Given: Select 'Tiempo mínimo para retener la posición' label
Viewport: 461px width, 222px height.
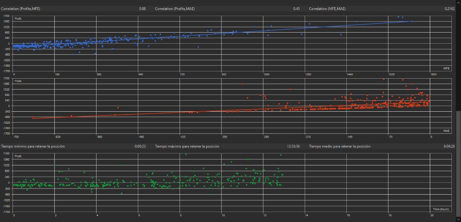Looking at the screenshot, I should click(33, 146).
